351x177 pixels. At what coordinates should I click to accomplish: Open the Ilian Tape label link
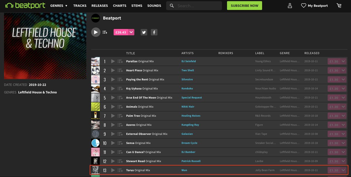[x=261, y=134]
